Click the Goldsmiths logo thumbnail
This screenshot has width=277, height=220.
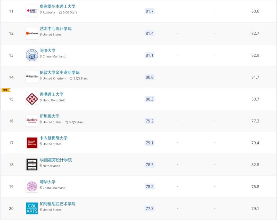(x=32, y=76)
